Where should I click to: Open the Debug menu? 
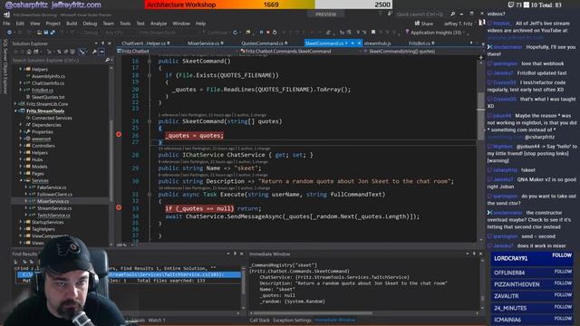coord(90,24)
